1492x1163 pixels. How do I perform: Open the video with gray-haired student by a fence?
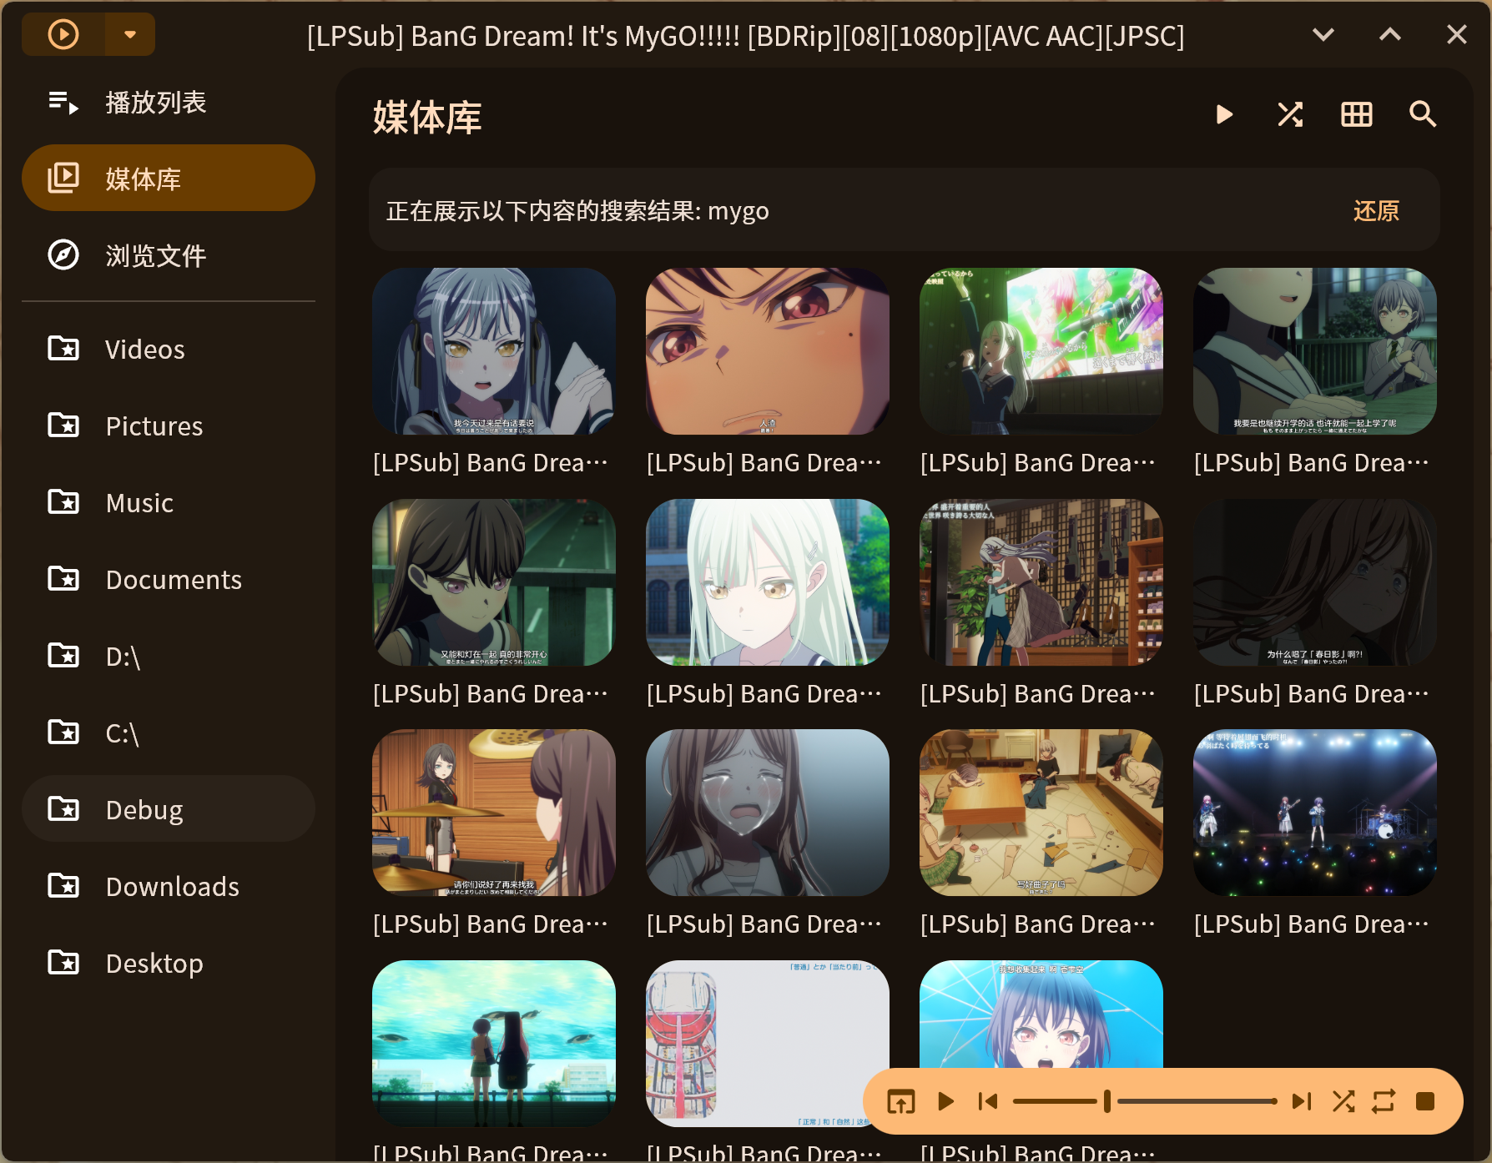pos(1315,351)
